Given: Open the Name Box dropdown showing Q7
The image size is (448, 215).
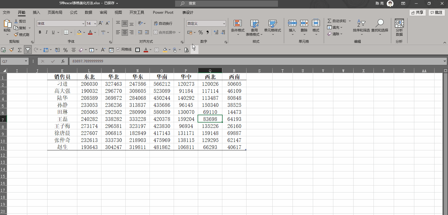Looking at the screenshot, I should [x=26, y=61].
